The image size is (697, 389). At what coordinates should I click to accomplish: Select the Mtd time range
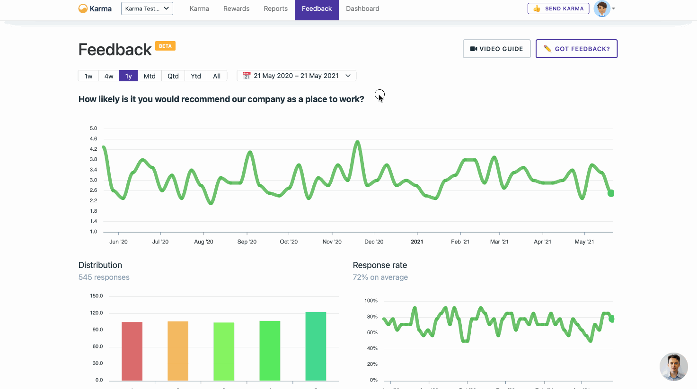[x=150, y=76]
